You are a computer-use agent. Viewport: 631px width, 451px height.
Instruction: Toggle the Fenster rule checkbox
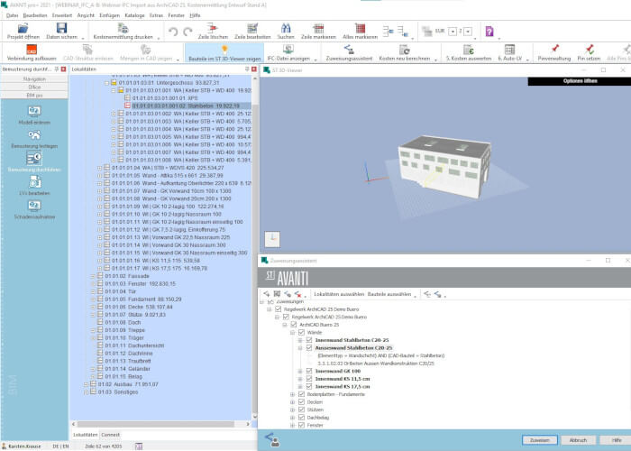[301, 425]
